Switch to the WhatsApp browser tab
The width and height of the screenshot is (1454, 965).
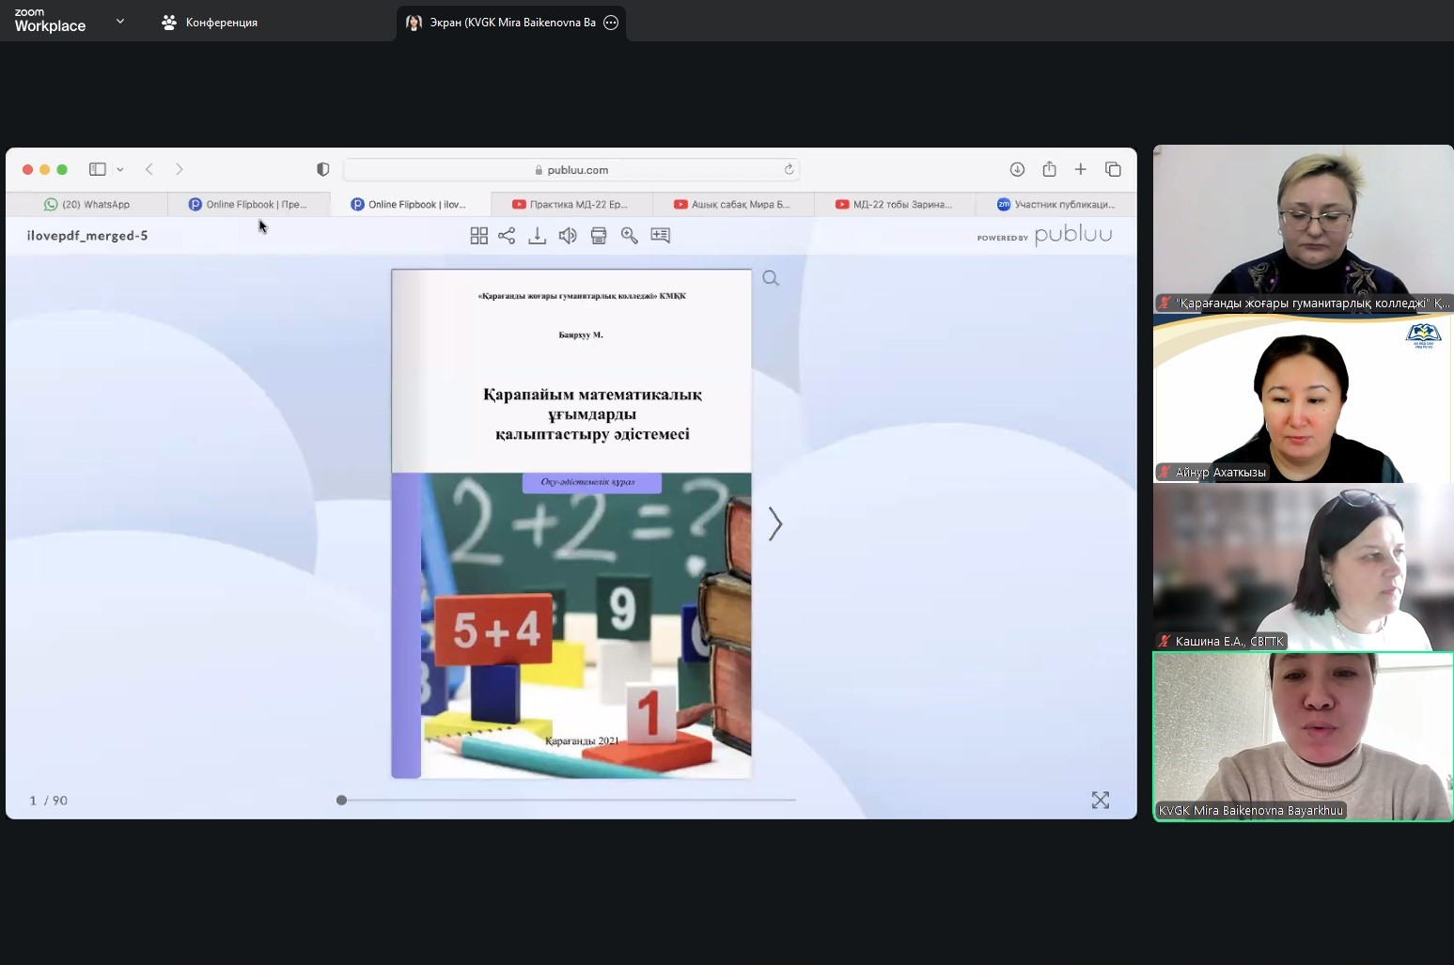point(87,204)
